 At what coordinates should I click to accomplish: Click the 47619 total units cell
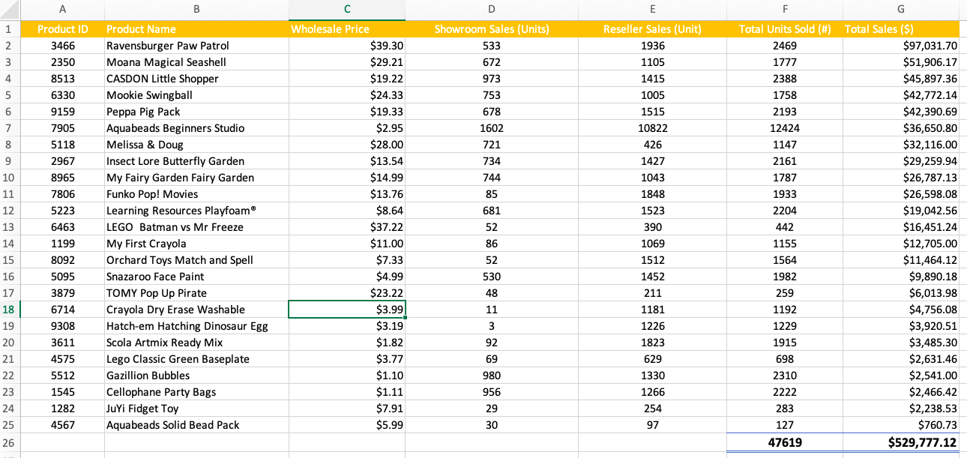tap(785, 442)
